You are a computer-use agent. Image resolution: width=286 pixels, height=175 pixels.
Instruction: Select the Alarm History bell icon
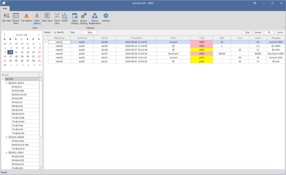click(37, 19)
